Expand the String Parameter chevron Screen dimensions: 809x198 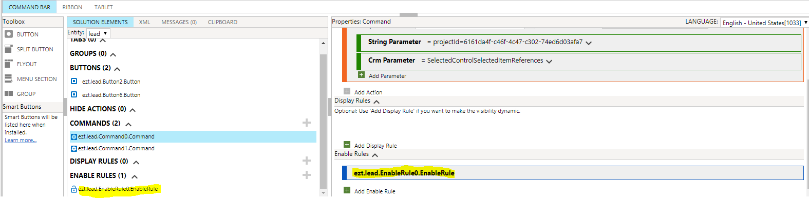pyautogui.click(x=589, y=43)
